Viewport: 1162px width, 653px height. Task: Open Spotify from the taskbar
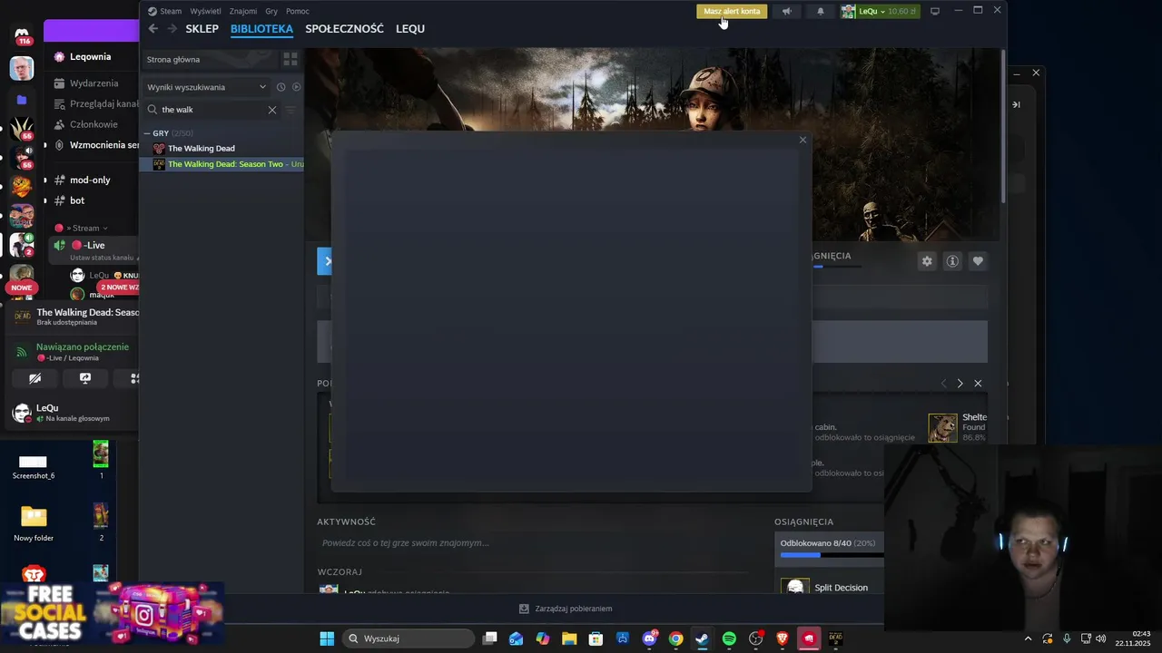pos(729,638)
